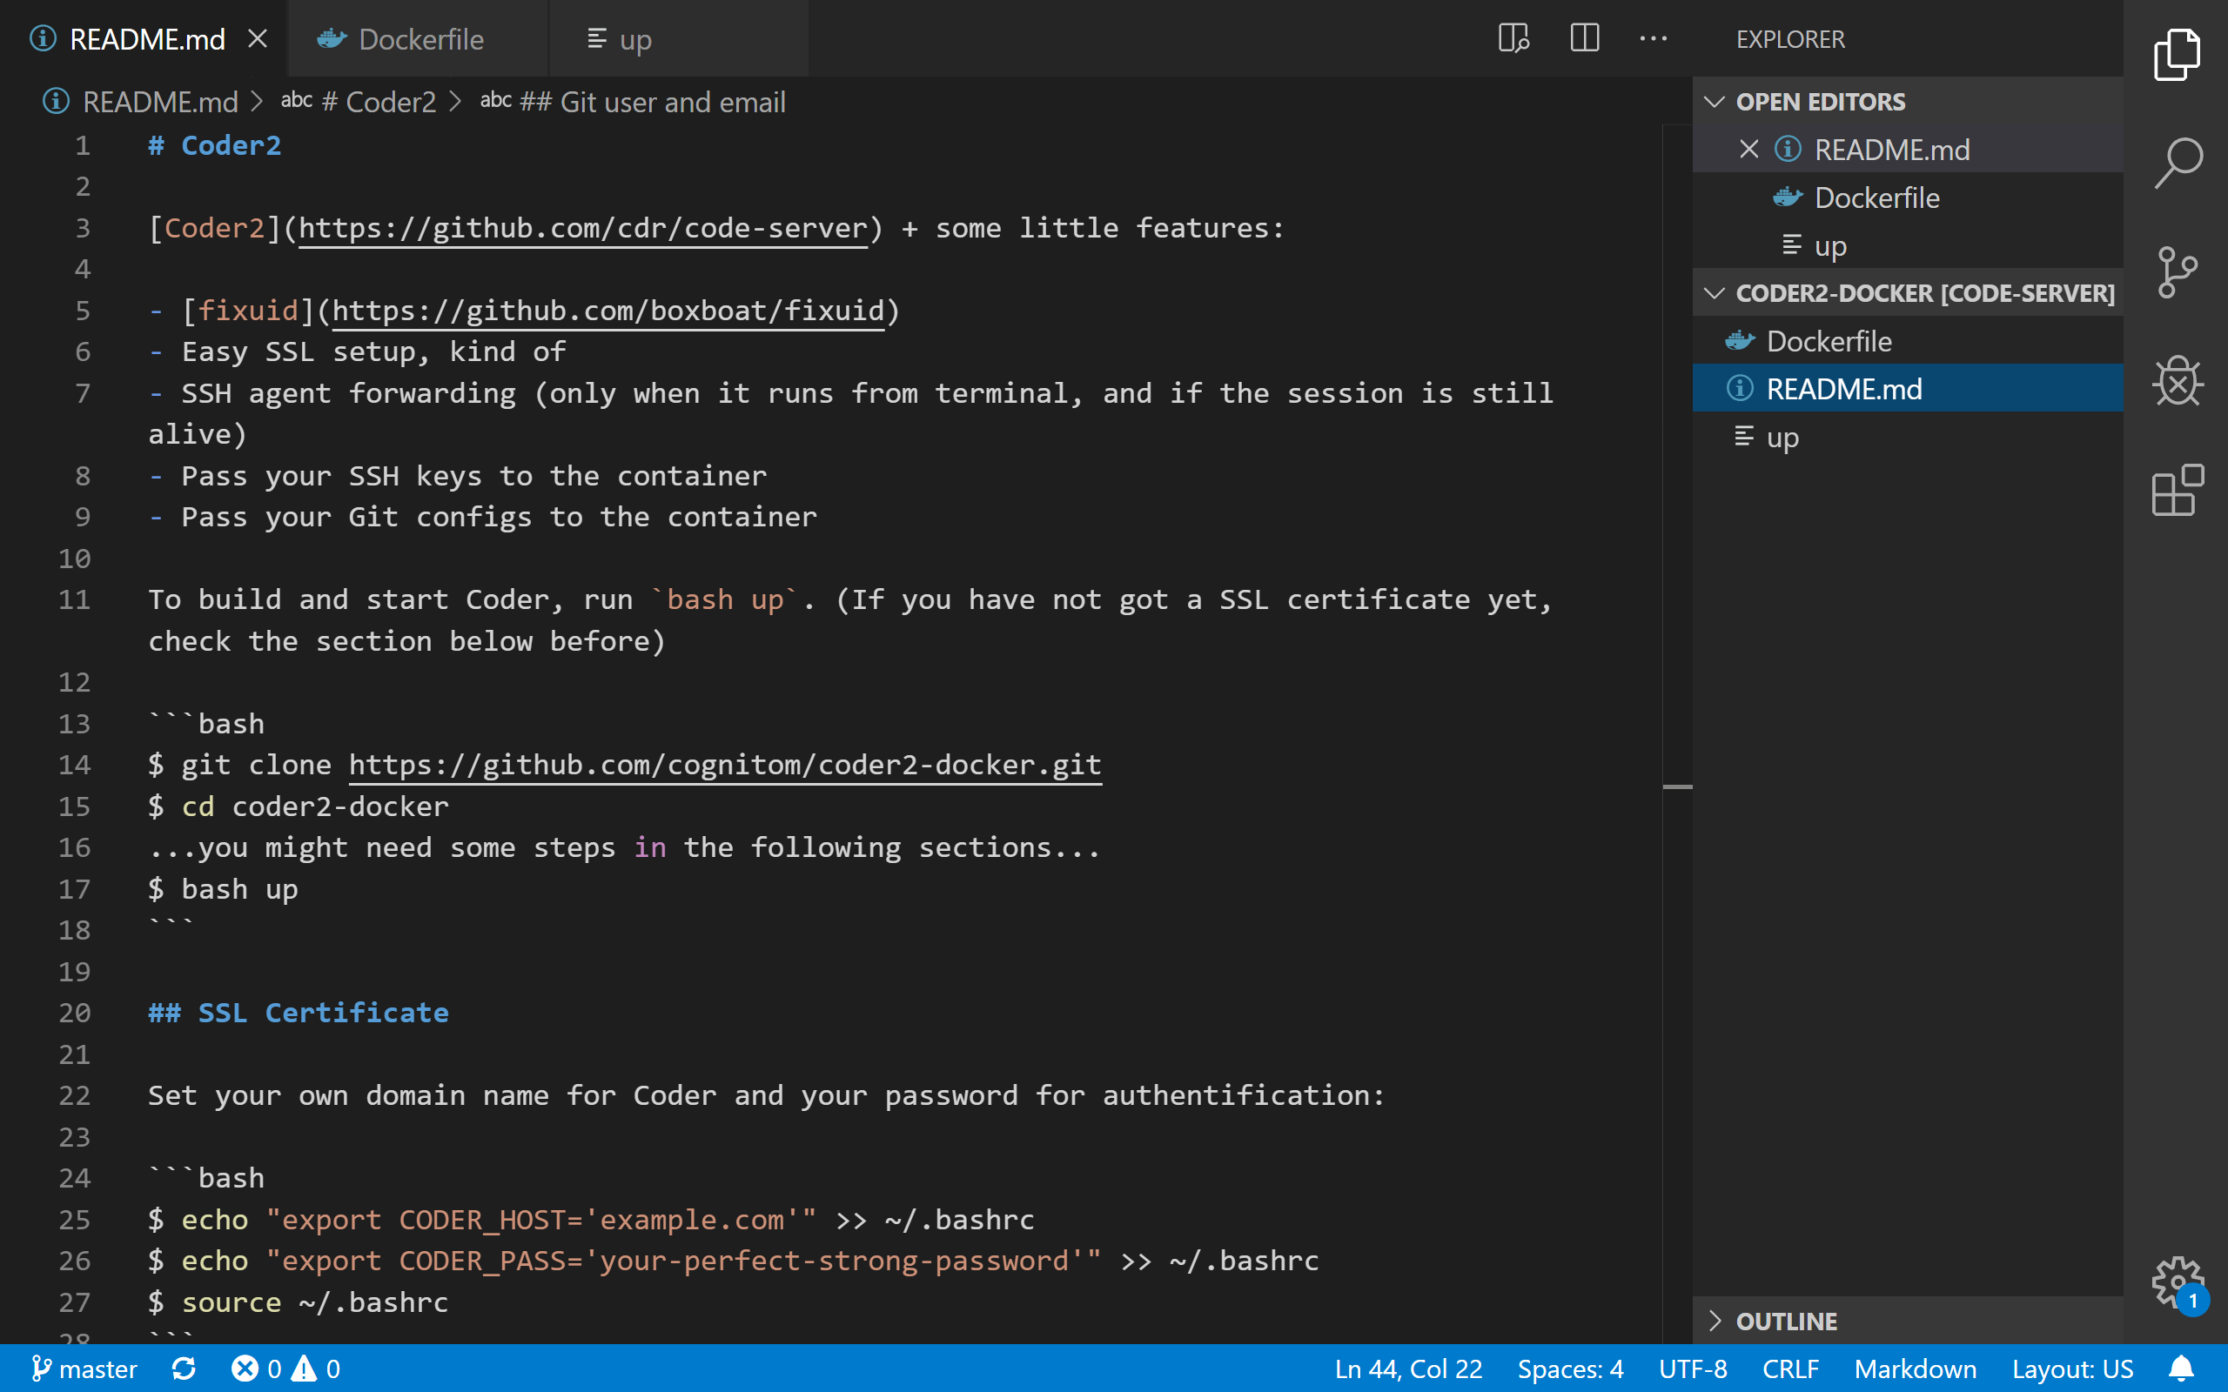This screenshot has width=2228, height=1392.
Task: Click line number 14 in gutter
Action: [75, 764]
